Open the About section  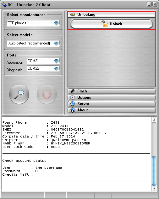point(112,110)
